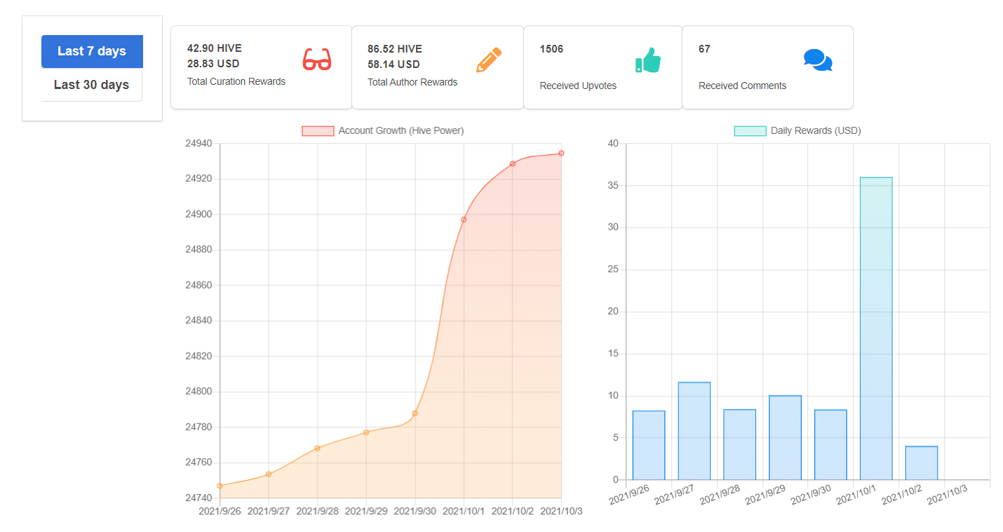The image size is (1003, 532).
Task: Click the 2021/9/28 point on growth line
Action: 317,448
